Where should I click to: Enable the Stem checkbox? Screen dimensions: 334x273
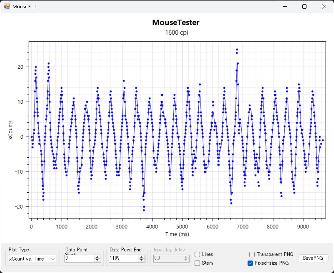pyautogui.click(x=197, y=263)
